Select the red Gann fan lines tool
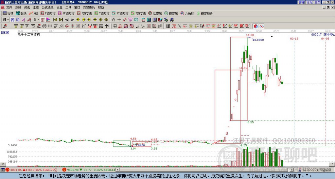The width and height of the screenshot is (335, 179). (x=120, y=26)
